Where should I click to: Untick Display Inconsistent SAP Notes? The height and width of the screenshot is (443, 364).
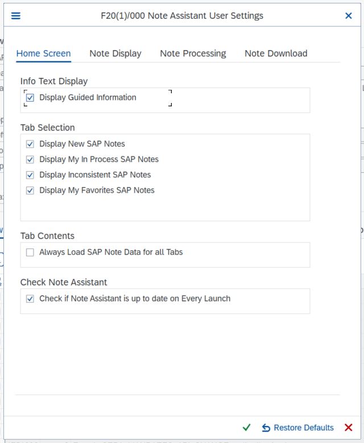pos(30,175)
